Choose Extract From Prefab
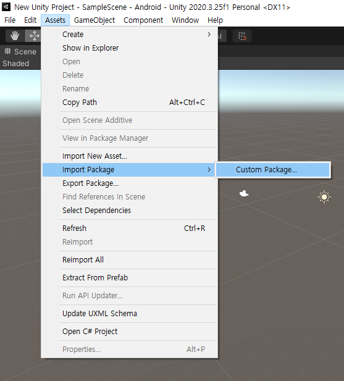The image size is (344, 381). (130, 278)
